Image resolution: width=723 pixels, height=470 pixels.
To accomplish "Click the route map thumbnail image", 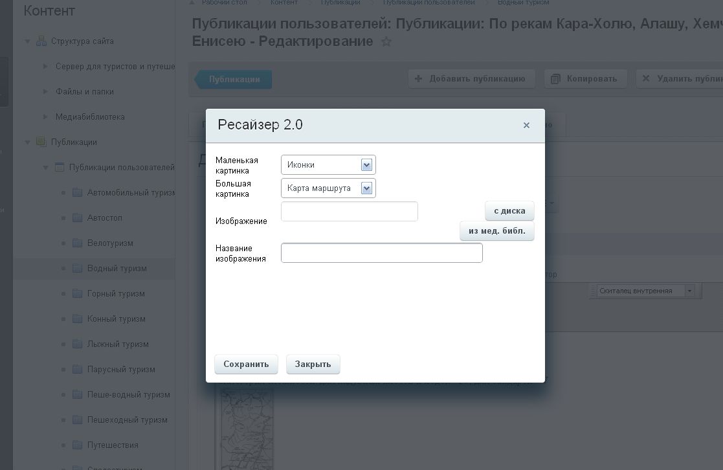I will click(247, 429).
